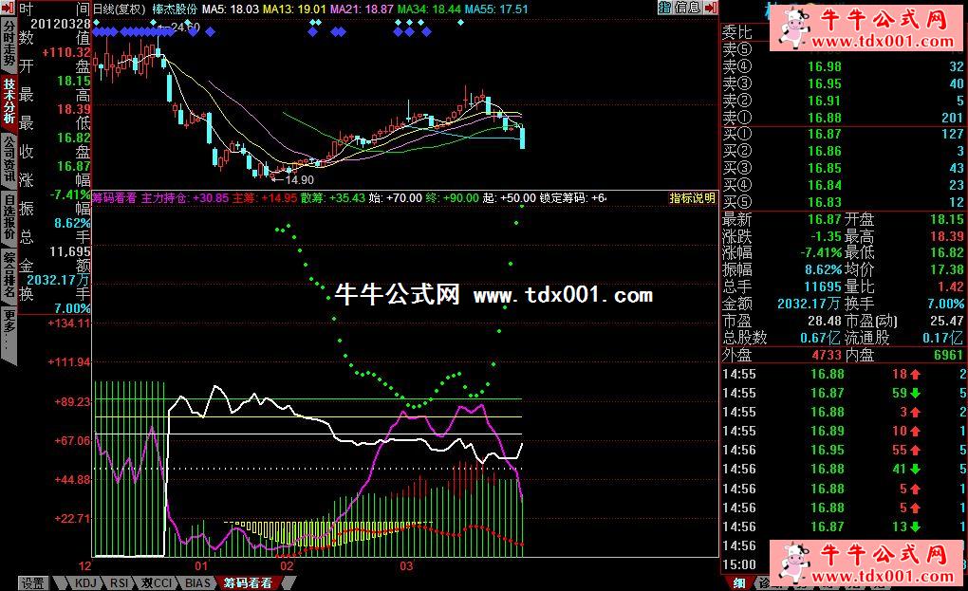Image resolution: width=968 pixels, height=591 pixels.
Task: Select the 筹码看看 indicator tab
Action: point(248,582)
